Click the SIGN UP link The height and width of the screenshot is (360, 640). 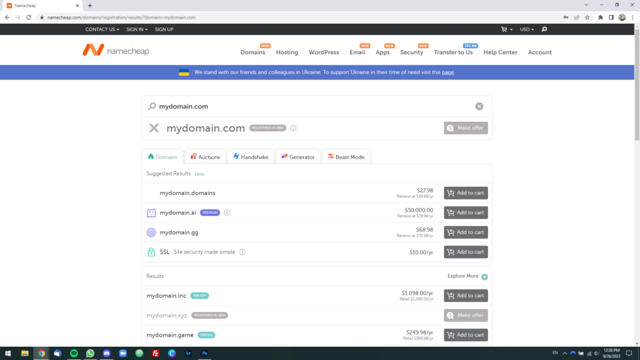tap(164, 29)
